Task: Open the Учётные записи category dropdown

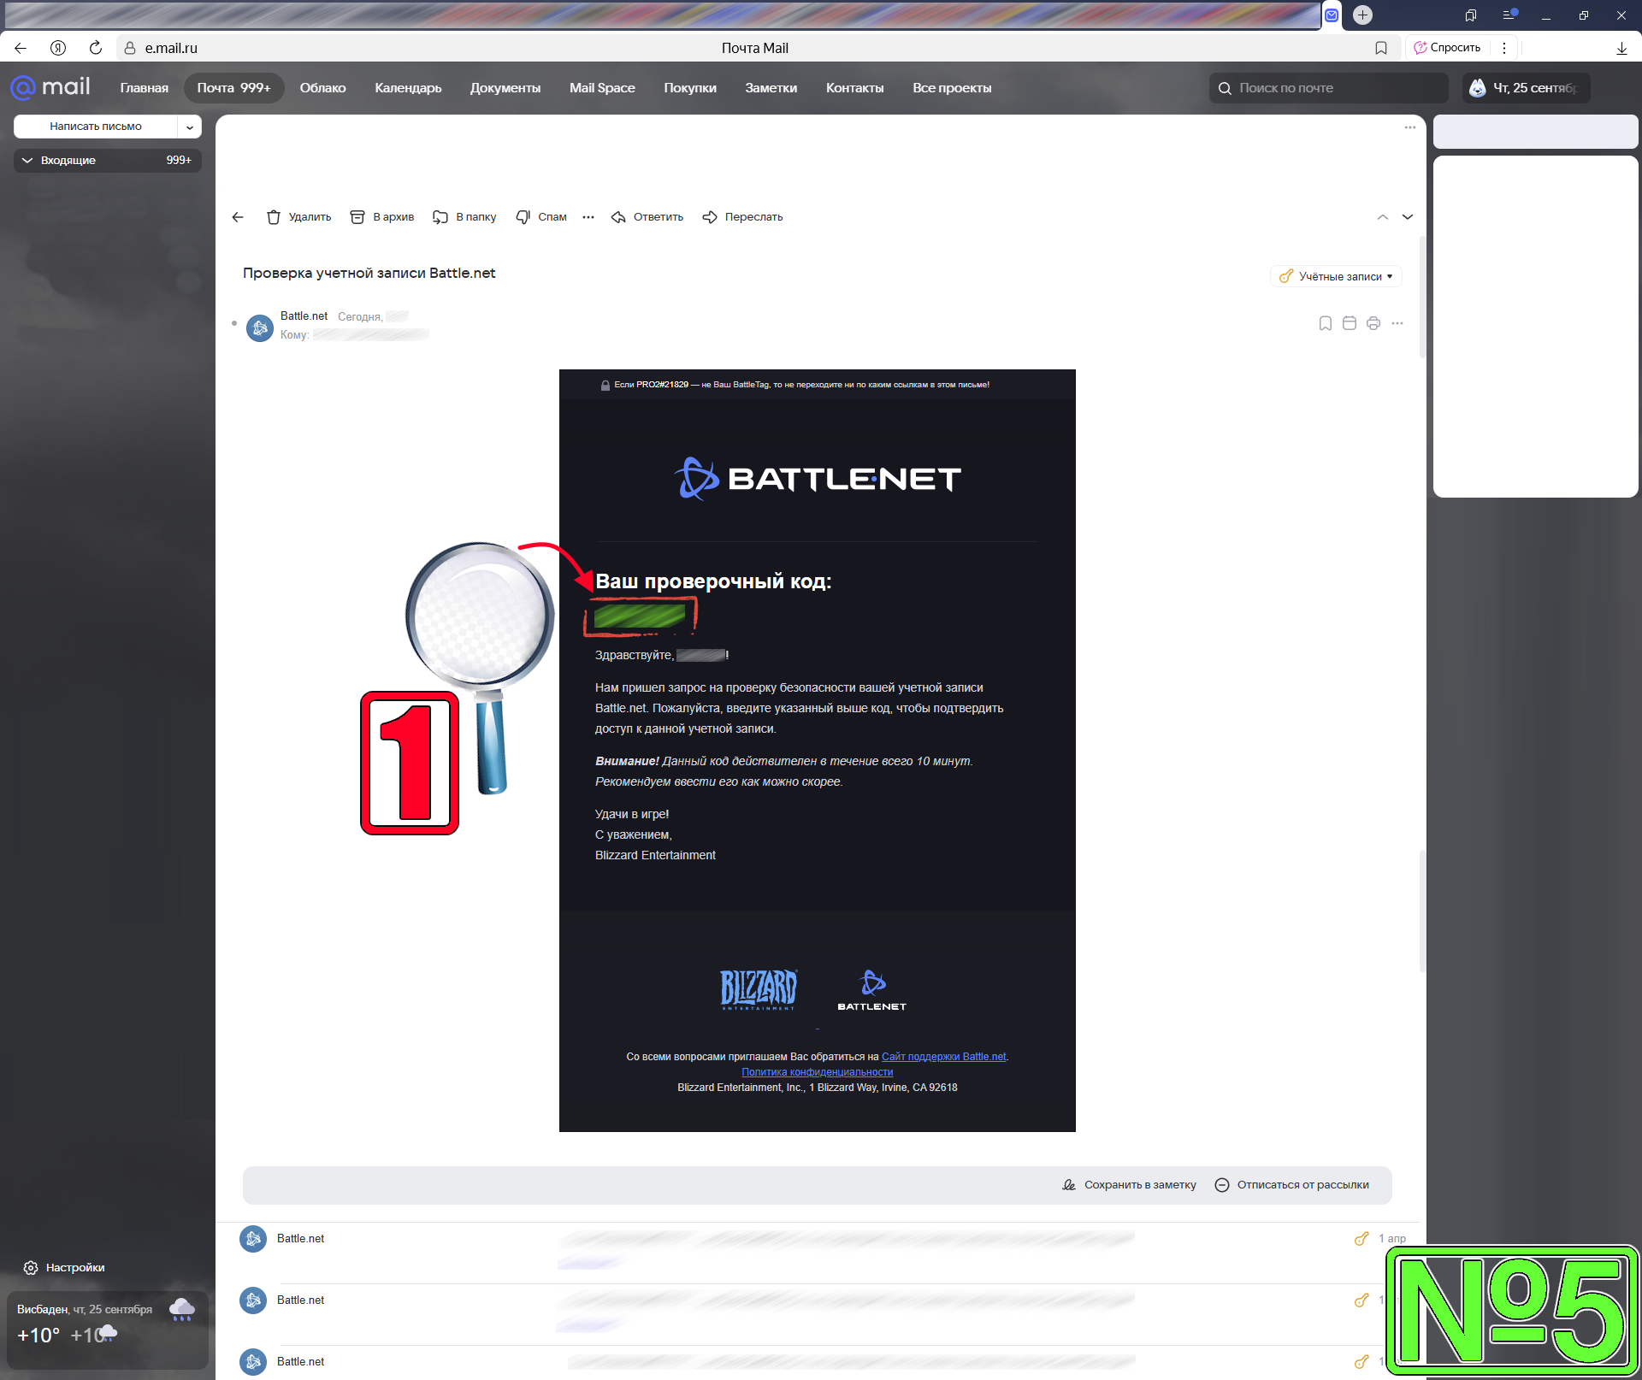Action: (1336, 276)
